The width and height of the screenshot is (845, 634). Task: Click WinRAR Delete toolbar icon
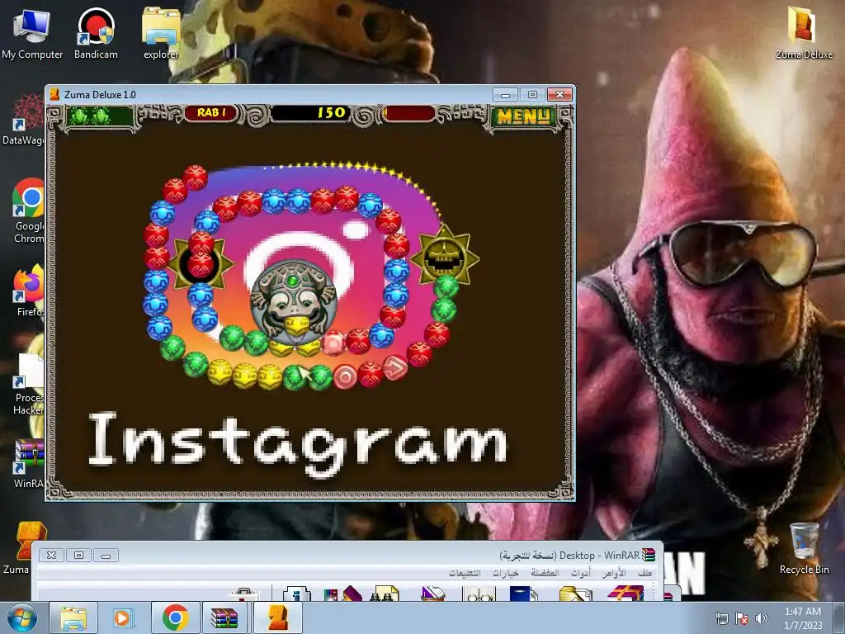point(432,593)
